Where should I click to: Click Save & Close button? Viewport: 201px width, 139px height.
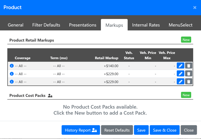click(164, 130)
